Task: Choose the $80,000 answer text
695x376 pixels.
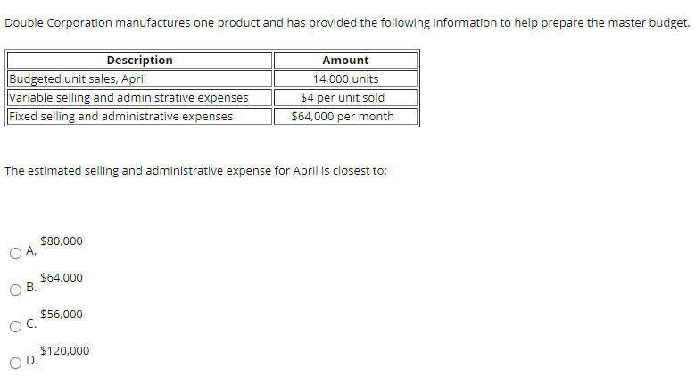Action: pyautogui.click(x=62, y=241)
